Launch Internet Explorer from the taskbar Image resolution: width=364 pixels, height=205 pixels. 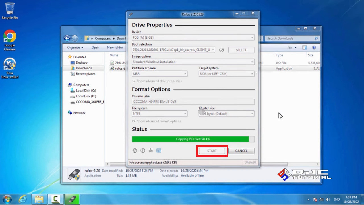pos(23,199)
